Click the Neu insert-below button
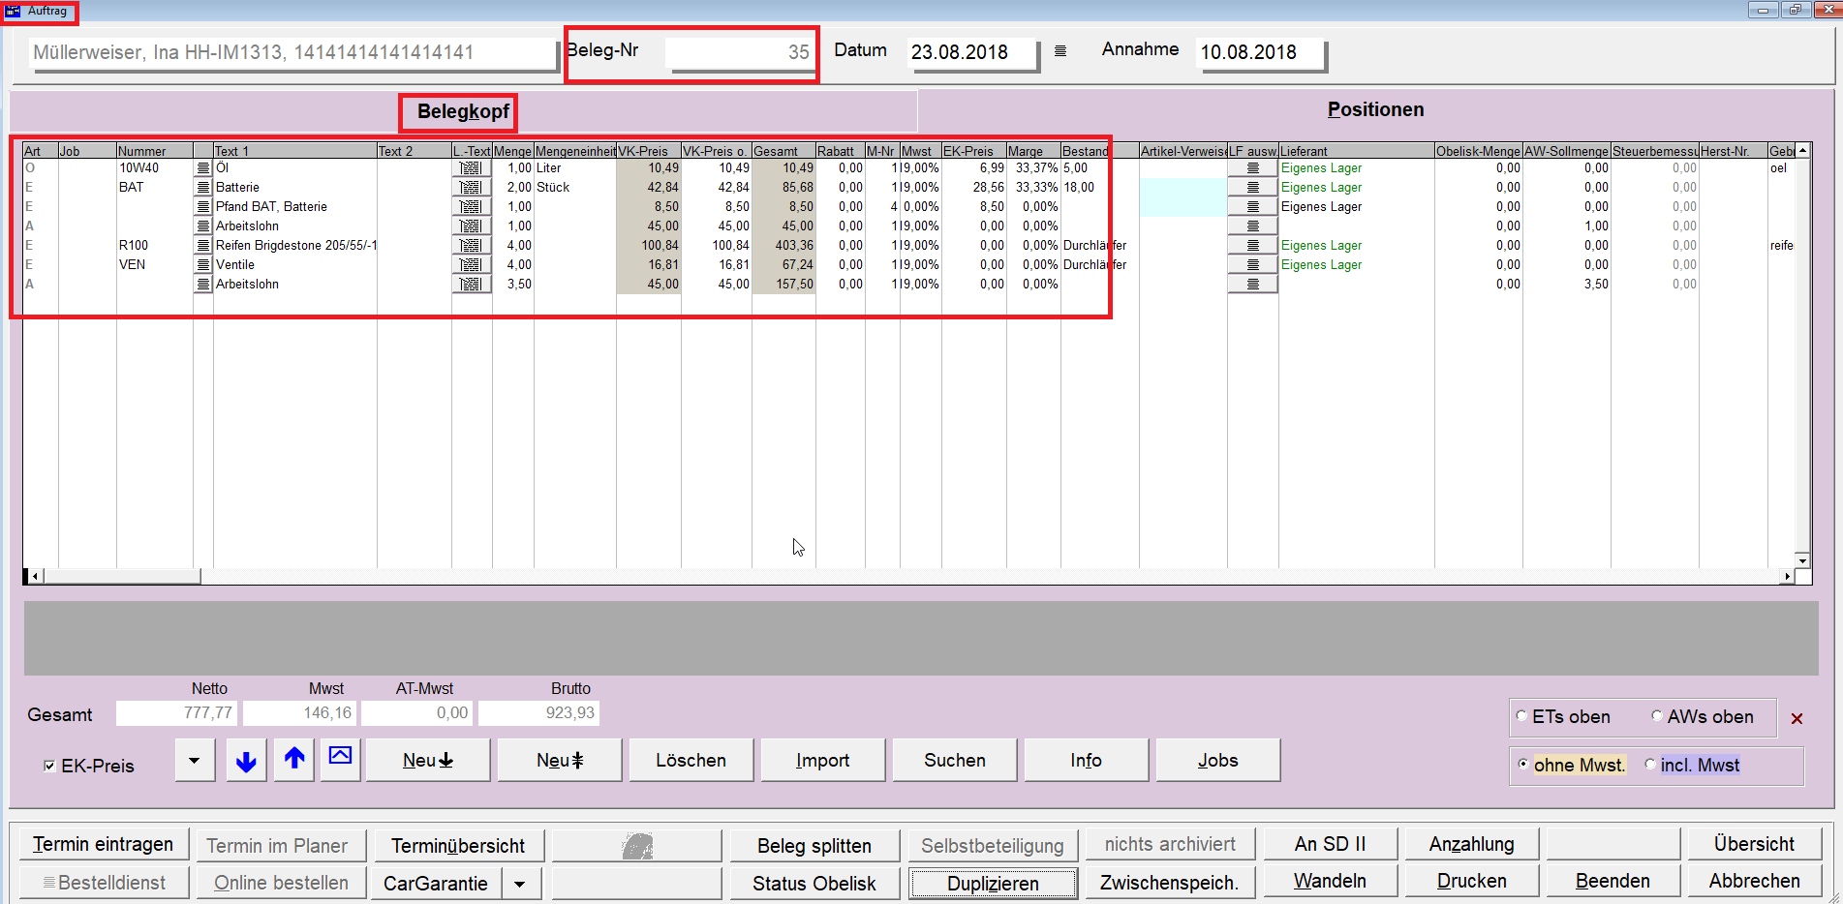 (428, 761)
